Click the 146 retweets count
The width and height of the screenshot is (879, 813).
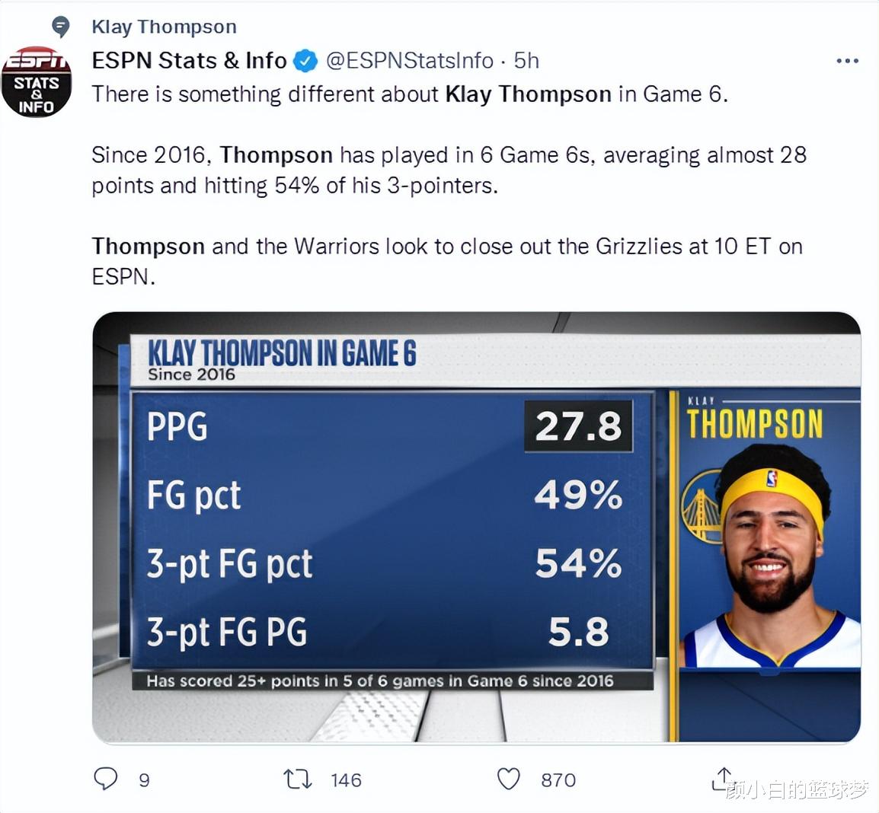click(x=346, y=780)
